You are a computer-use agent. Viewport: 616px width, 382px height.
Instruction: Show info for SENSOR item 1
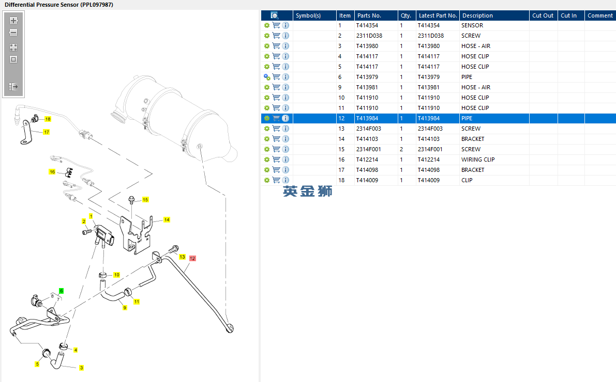286,25
